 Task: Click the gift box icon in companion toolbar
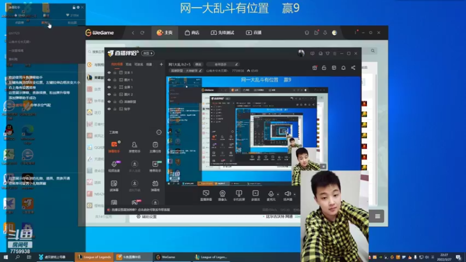pos(315,68)
